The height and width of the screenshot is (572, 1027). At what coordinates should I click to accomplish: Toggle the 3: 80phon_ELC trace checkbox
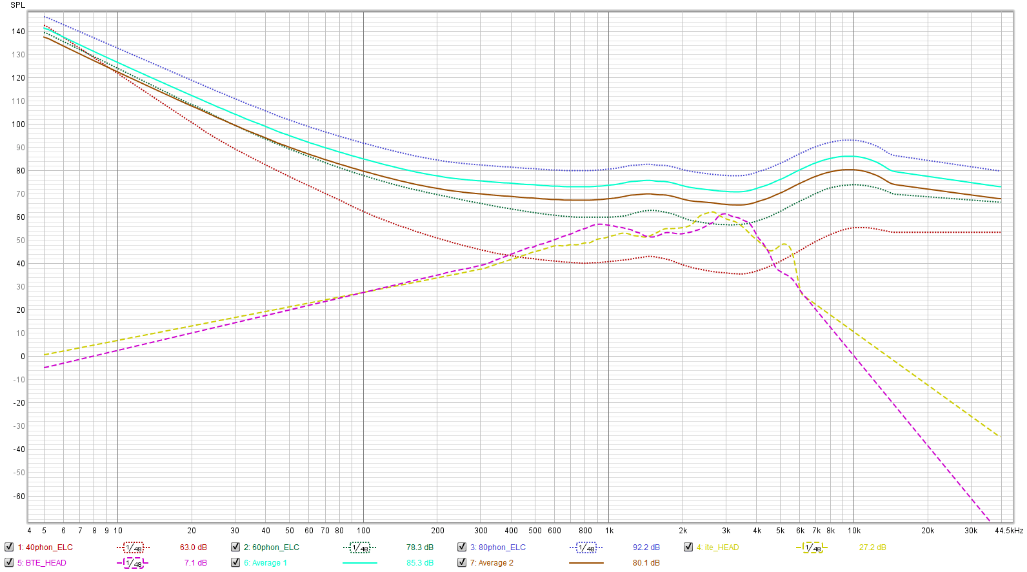(x=462, y=547)
